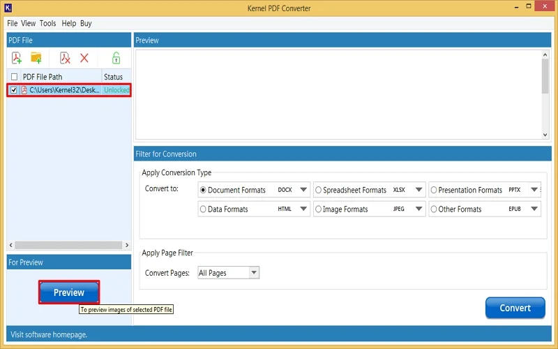Minimize the Kernel PDF Converter window
Viewport: 558px width, 349px height.
pos(516,7)
